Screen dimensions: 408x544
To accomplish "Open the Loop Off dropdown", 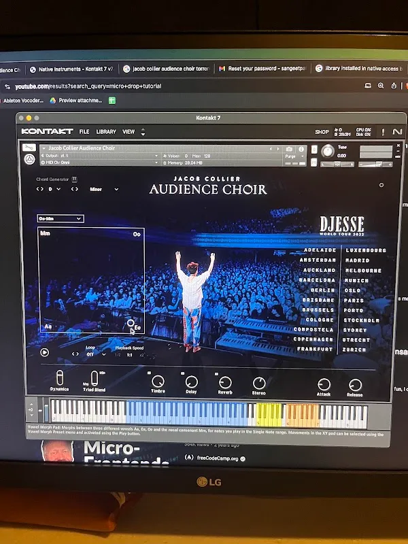I will pyautogui.click(x=96, y=354).
